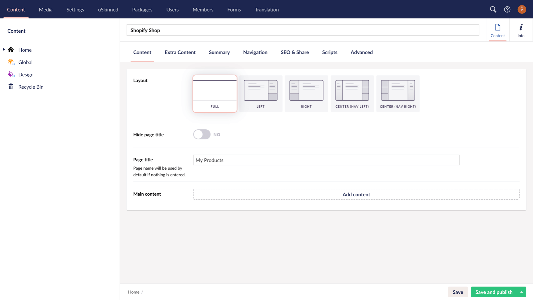Click Add content in Main content
Image resolution: width=533 pixels, height=300 pixels.
click(x=356, y=194)
